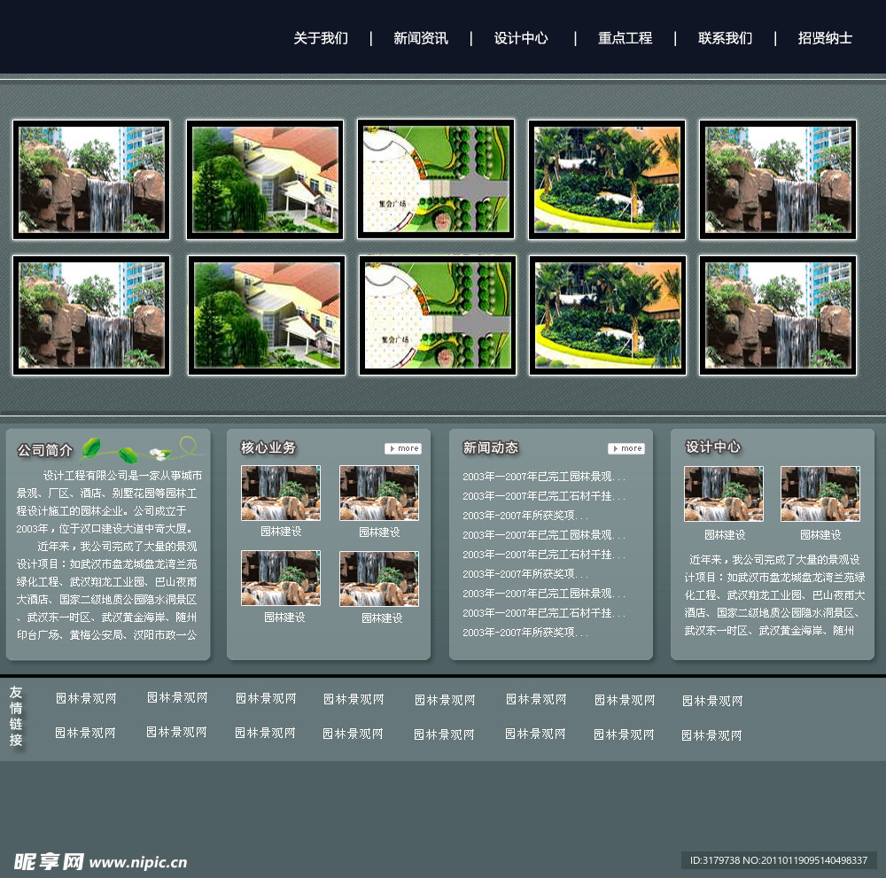Click the waterfall thumbnail in the first gallery slot

pyautogui.click(x=90, y=178)
